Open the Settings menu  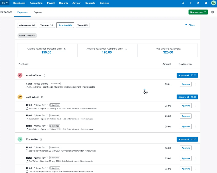click(104, 3)
